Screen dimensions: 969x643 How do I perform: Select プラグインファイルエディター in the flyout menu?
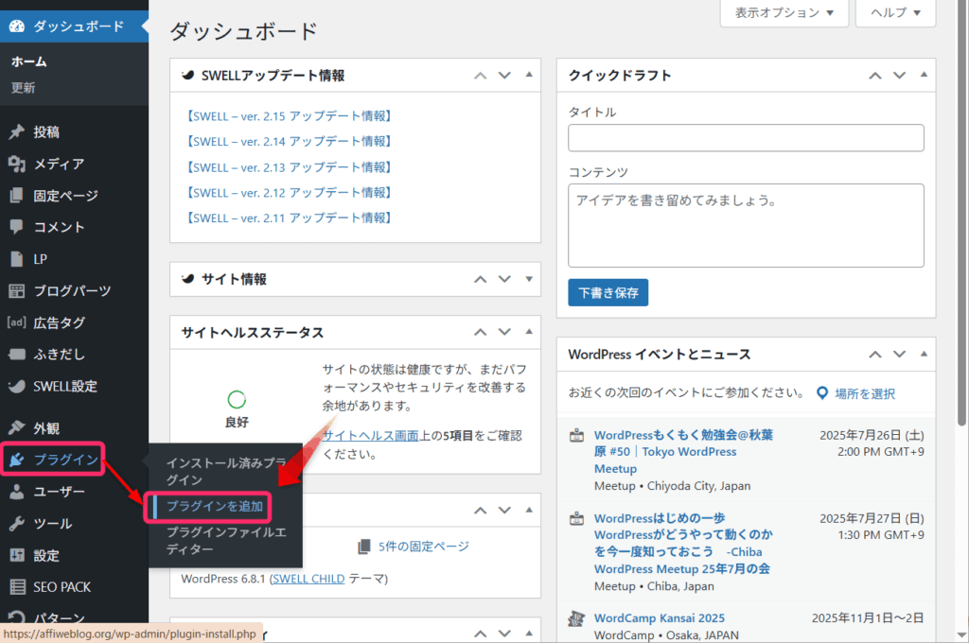(225, 541)
